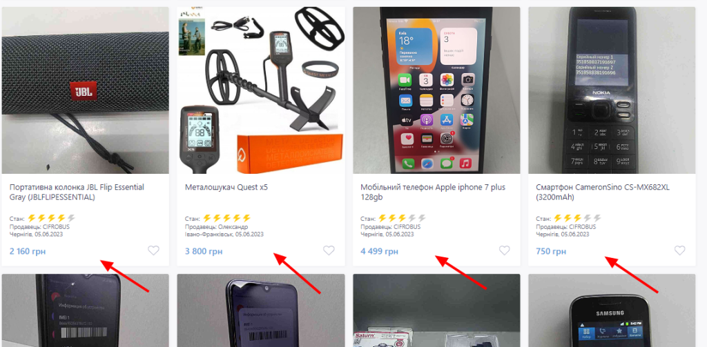Add JBL Flip Essential speaker to favorites
This screenshot has width=707, height=347.
[x=154, y=250]
